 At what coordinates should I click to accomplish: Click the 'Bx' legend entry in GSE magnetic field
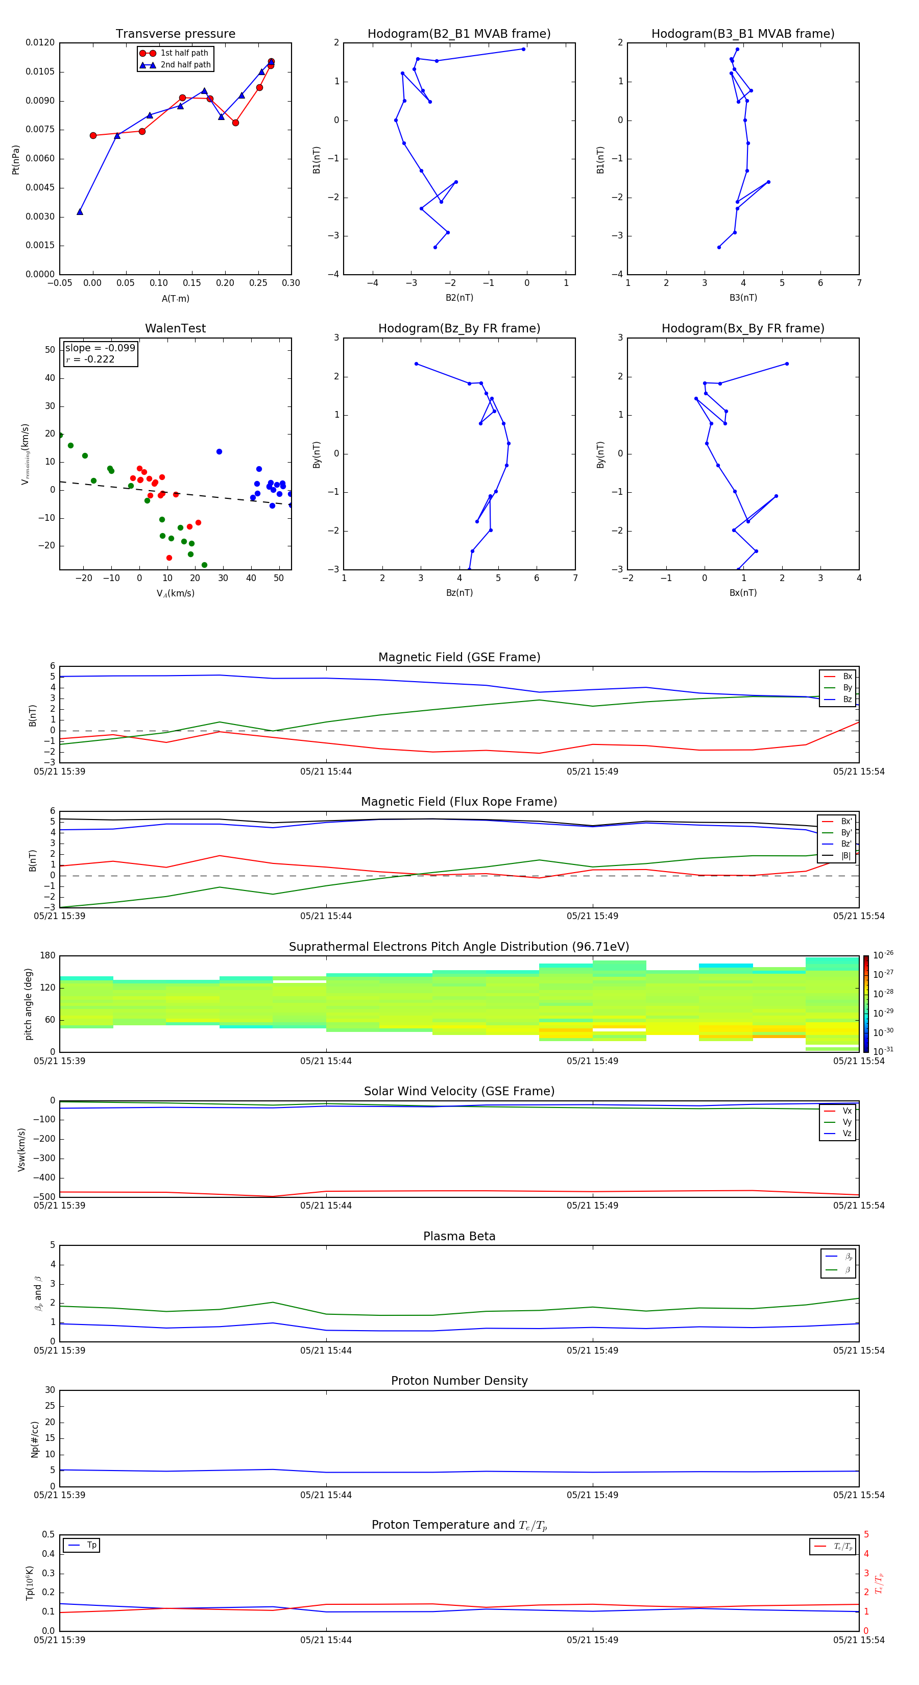[x=838, y=677]
